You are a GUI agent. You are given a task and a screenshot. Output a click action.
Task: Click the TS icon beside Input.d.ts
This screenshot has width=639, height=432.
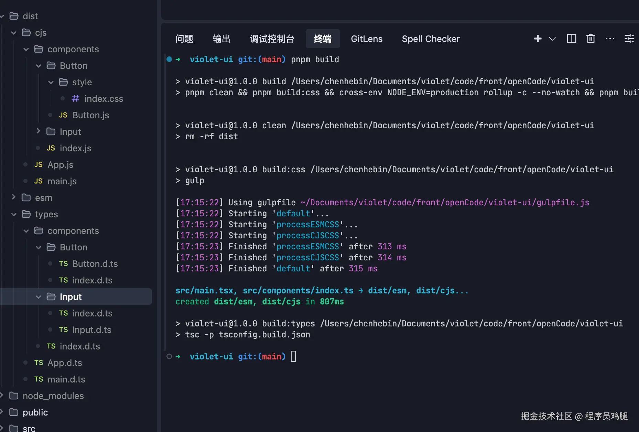coord(63,330)
